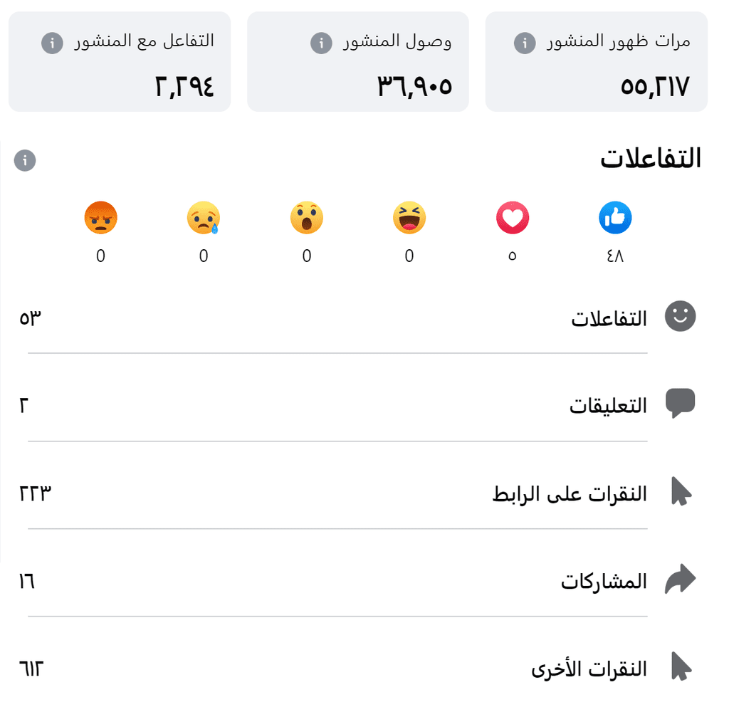Click the cursor icon beside النقرات الأخرى
Viewport: 729px width, 702px height.
coord(681,666)
